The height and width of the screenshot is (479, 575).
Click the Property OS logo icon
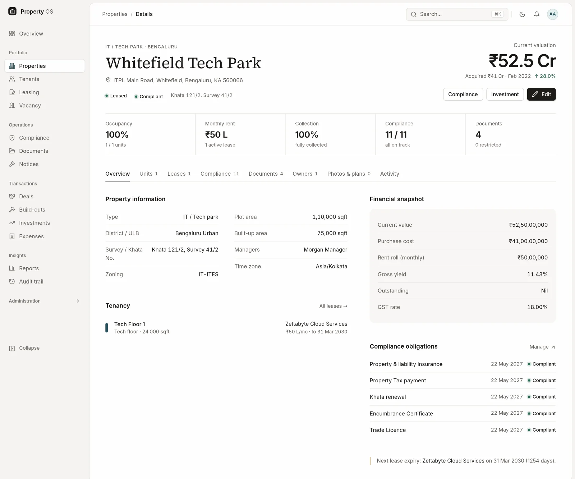point(13,11)
